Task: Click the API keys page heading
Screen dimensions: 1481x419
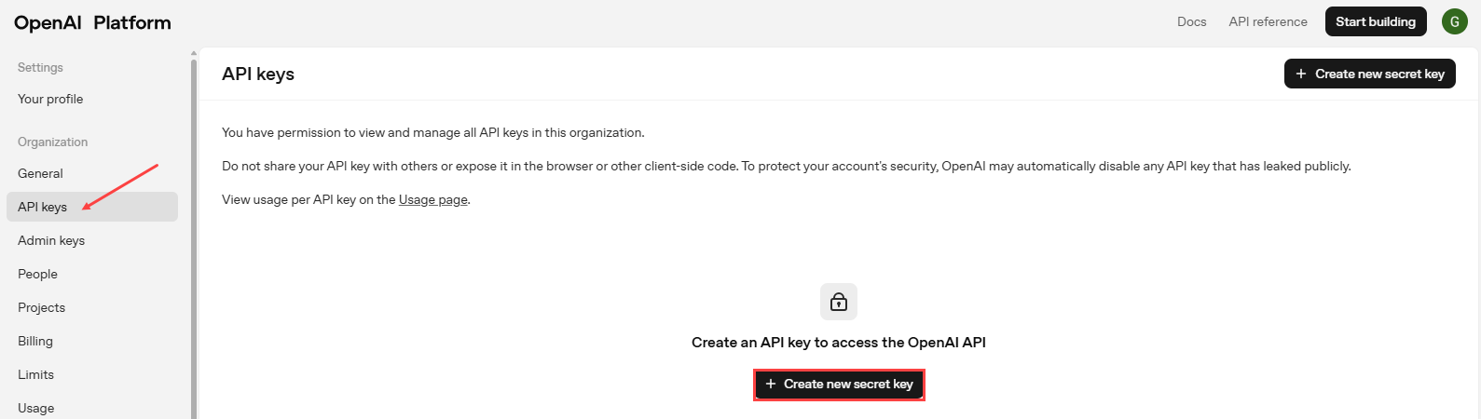Action: click(x=258, y=74)
